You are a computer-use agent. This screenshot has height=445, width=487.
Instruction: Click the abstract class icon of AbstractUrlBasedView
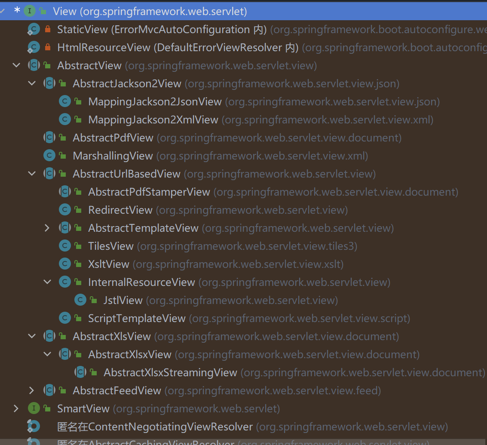(49, 174)
